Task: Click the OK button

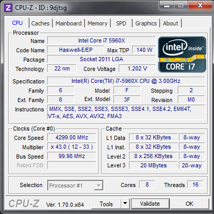Action: coord(190,204)
